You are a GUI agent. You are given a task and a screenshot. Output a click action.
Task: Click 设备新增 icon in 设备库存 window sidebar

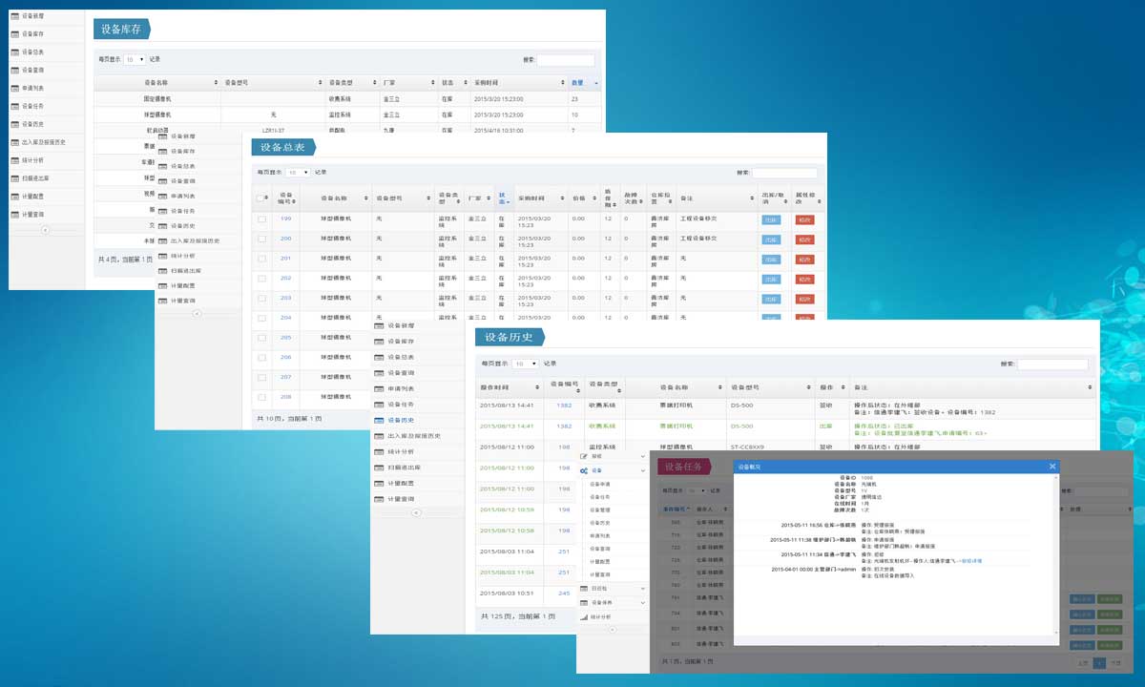(14, 16)
